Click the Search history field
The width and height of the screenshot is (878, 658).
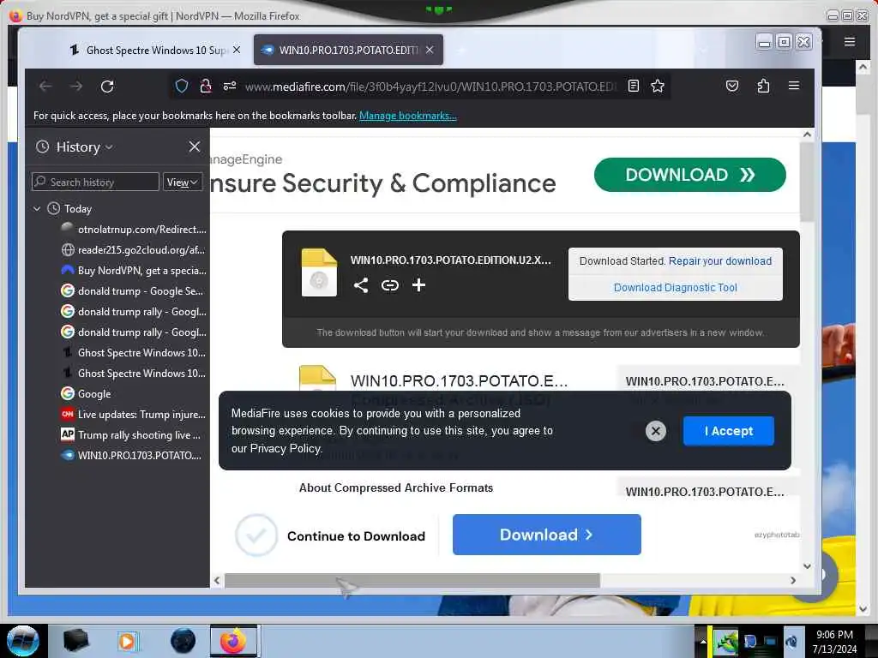click(x=96, y=182)
